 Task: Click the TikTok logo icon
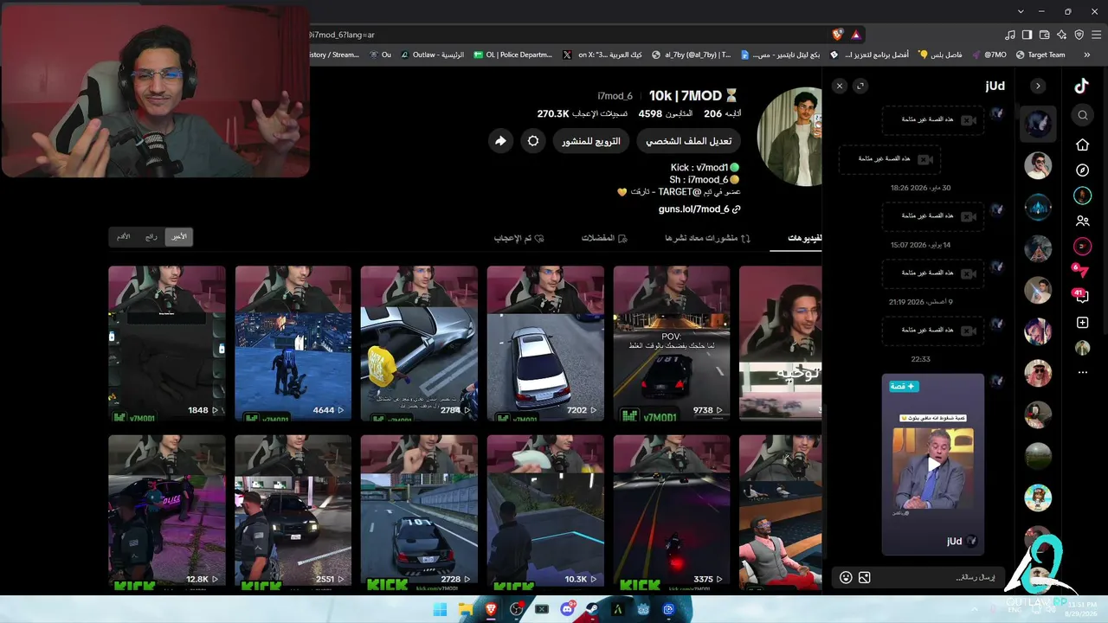[1081, 86]
